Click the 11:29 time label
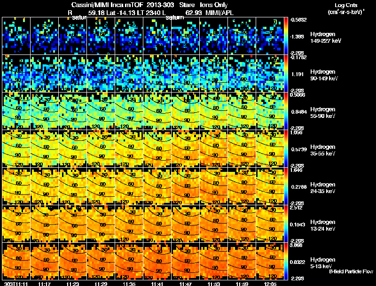The height and width of the screenshot is (286, 376). coord(101,284)
